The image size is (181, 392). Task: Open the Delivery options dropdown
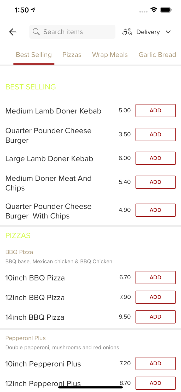click(x=148, y=32)
